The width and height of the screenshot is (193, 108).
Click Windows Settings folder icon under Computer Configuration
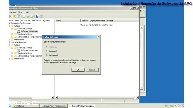pyautogui.click(x=15, y=34)
